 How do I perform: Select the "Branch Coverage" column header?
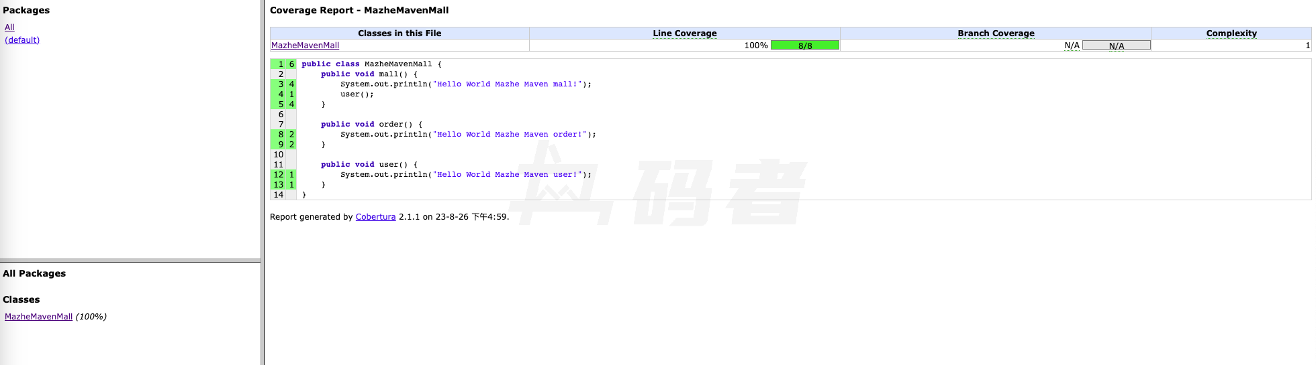point(995,33)
